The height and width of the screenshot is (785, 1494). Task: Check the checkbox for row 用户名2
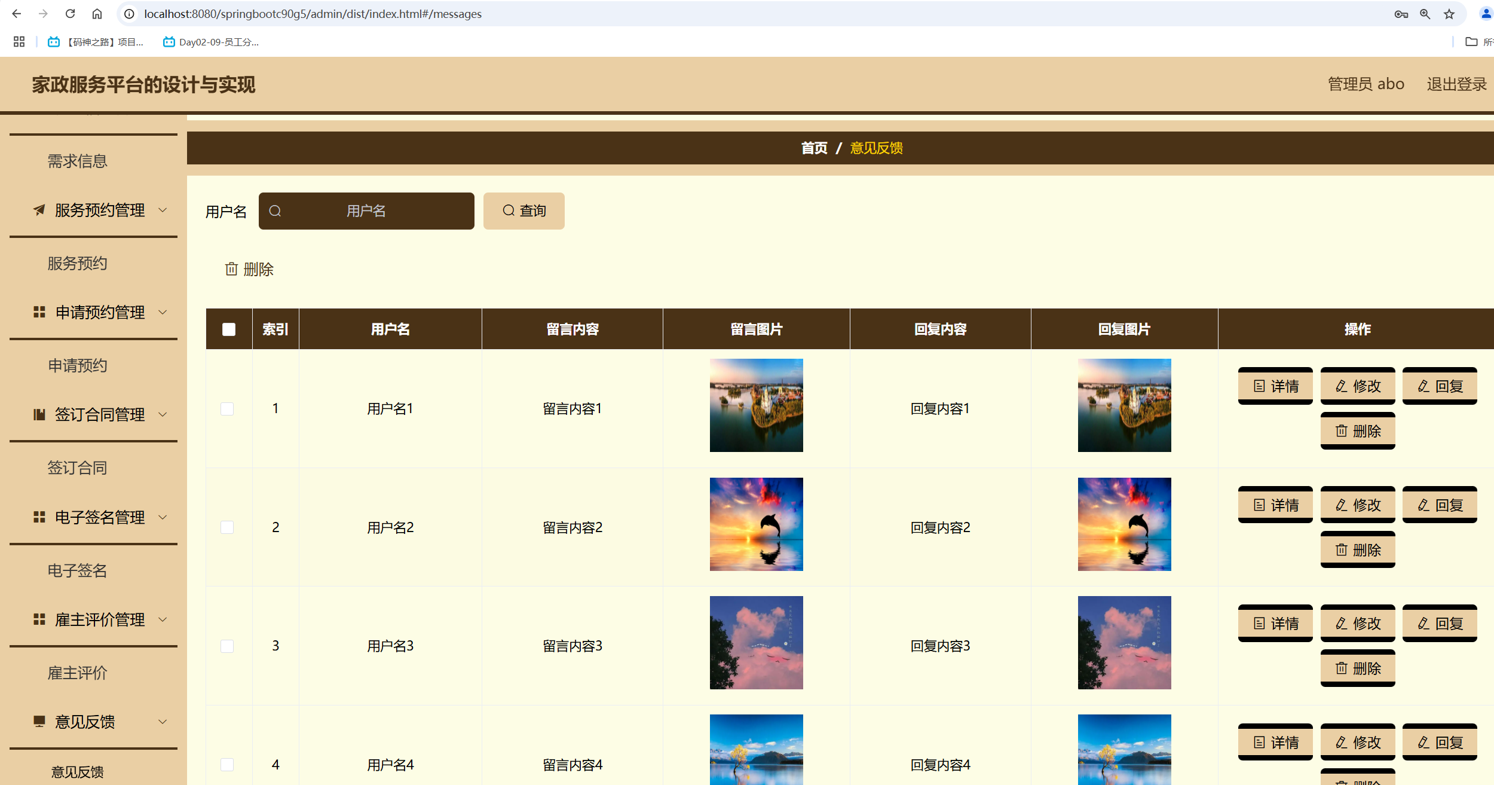(x=227, y=527)
